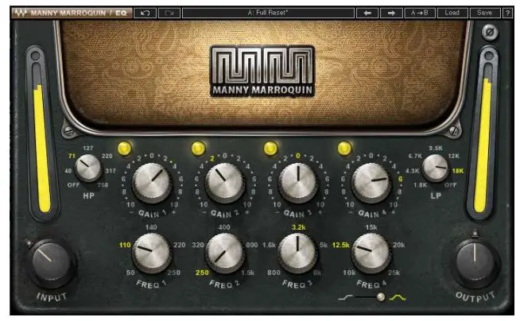Click the Freq 1 knob
Viewport: 520px width, 321px height.
coord(152,253)
